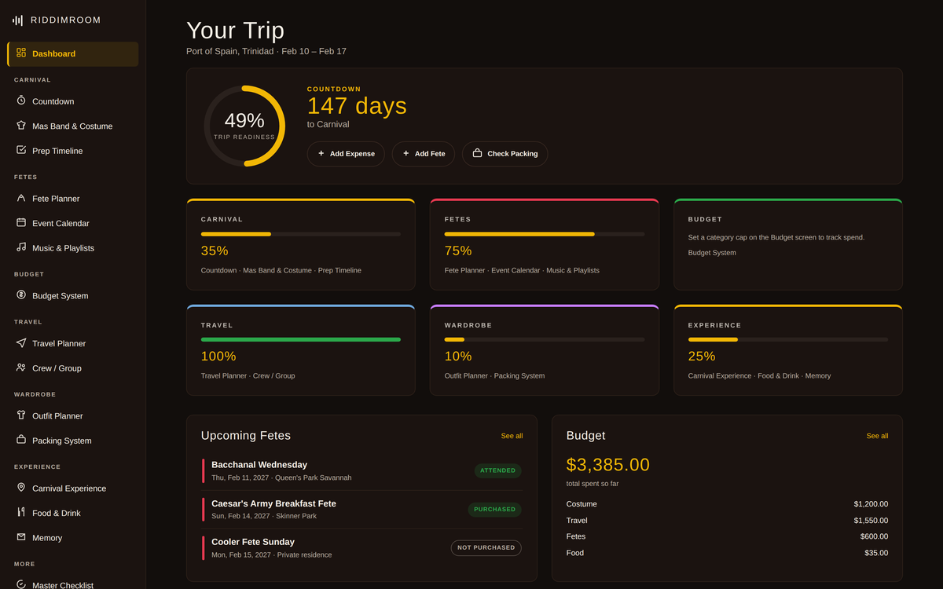Screen dimensions: 943x589
Task: Open Dashboard from the sidebar
Action: point(73,54)
